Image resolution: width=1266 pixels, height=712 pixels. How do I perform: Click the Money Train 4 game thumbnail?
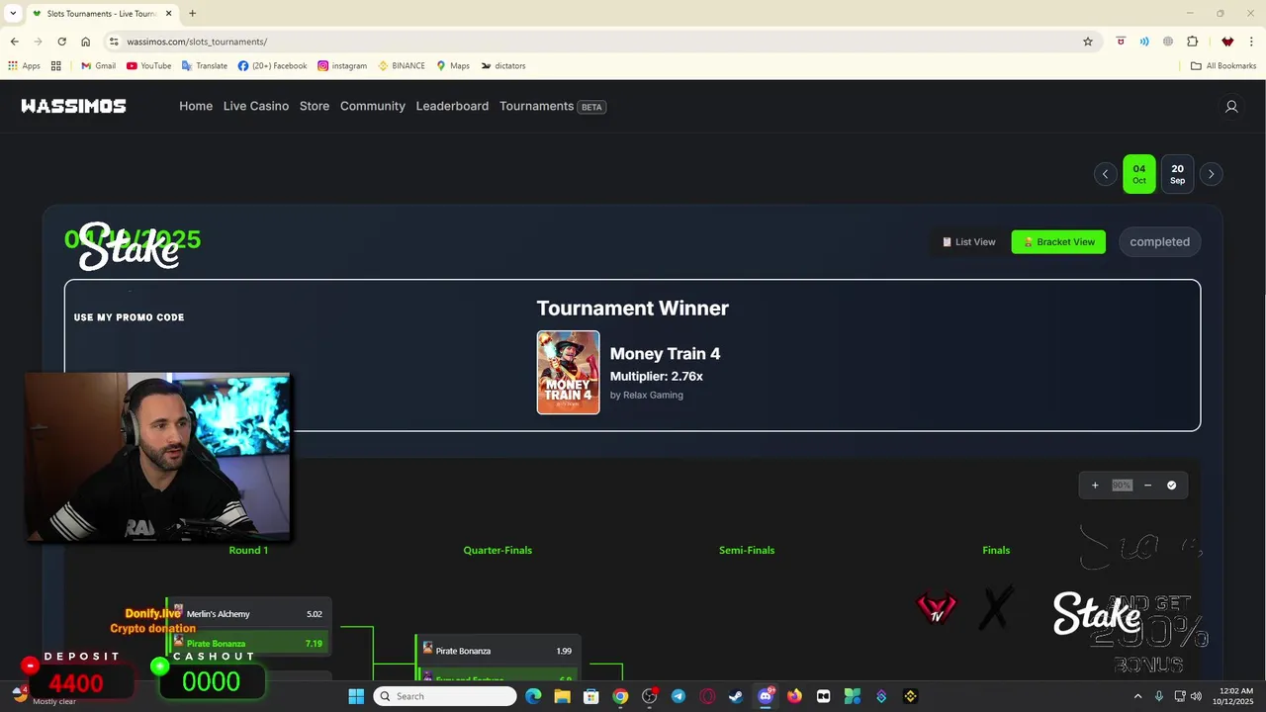tap(568, 372)
